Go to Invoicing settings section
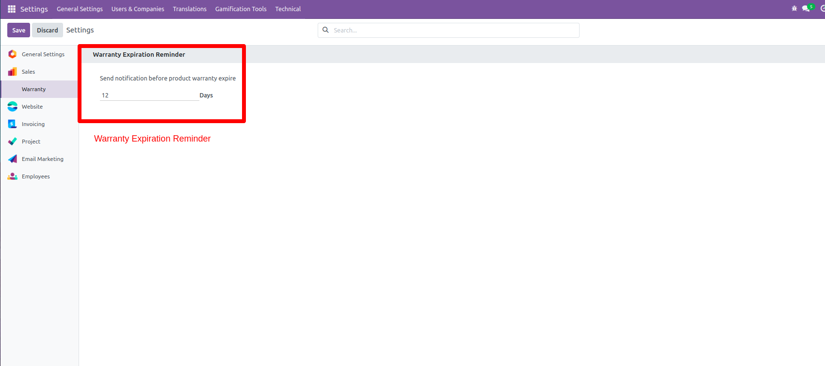 click(33, 124)
